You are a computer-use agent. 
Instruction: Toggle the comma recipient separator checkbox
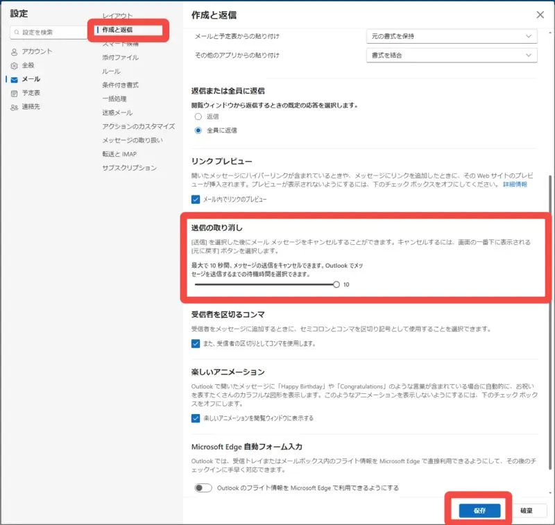click(x=196, y=343)
